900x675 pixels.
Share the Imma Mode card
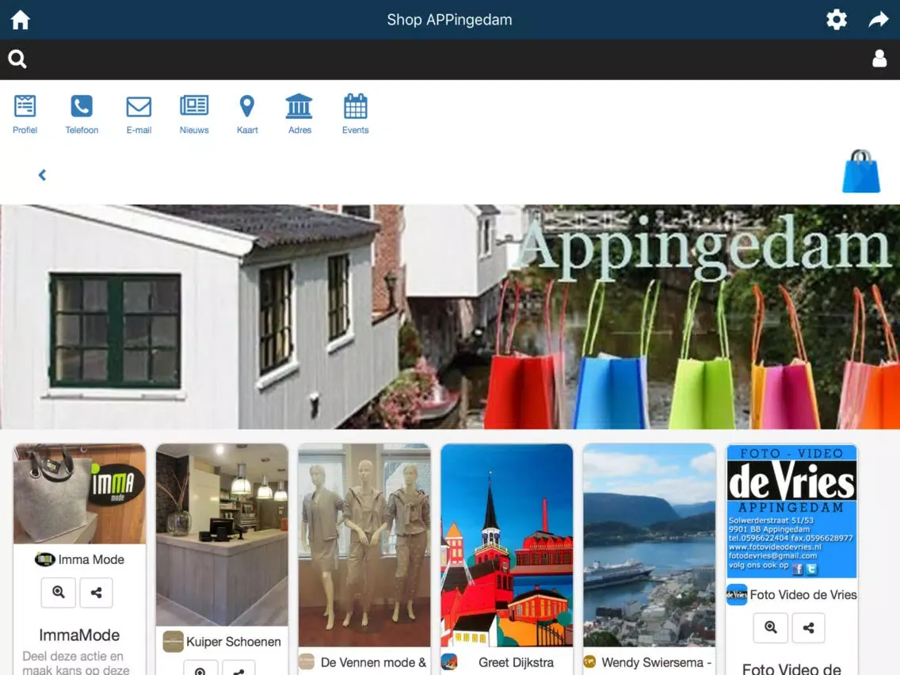[x=96, y=593]
